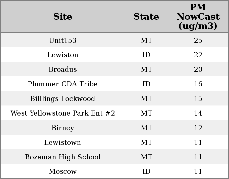
Task: Click the Birney site name
Action: [63, 128]
